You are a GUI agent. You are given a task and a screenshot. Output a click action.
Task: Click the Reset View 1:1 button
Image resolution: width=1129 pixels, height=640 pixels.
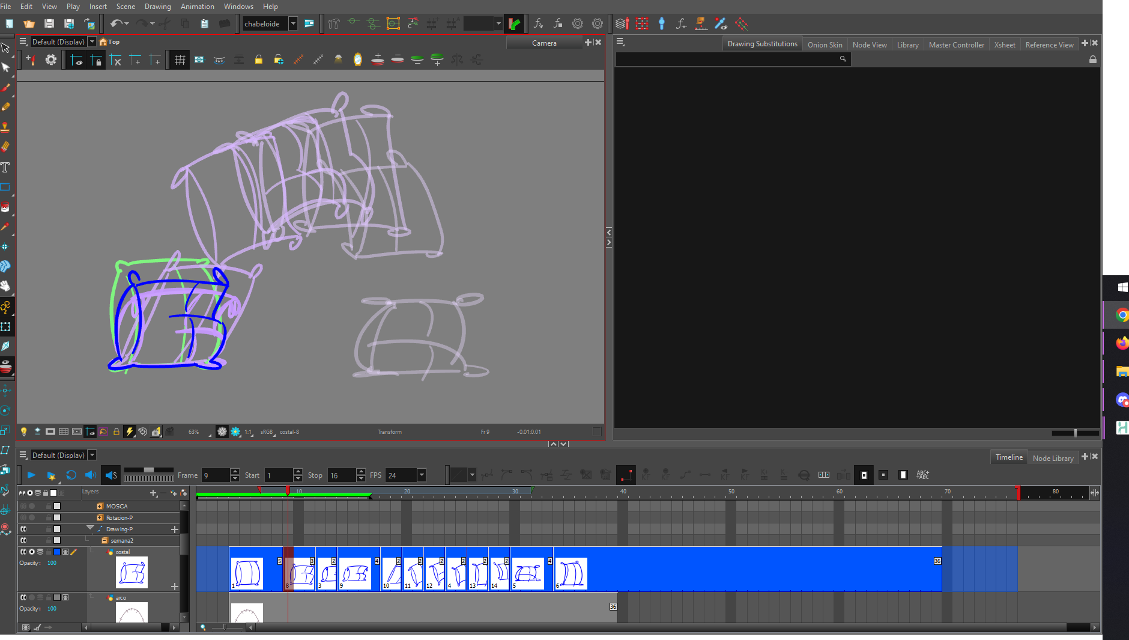(248, 431)
